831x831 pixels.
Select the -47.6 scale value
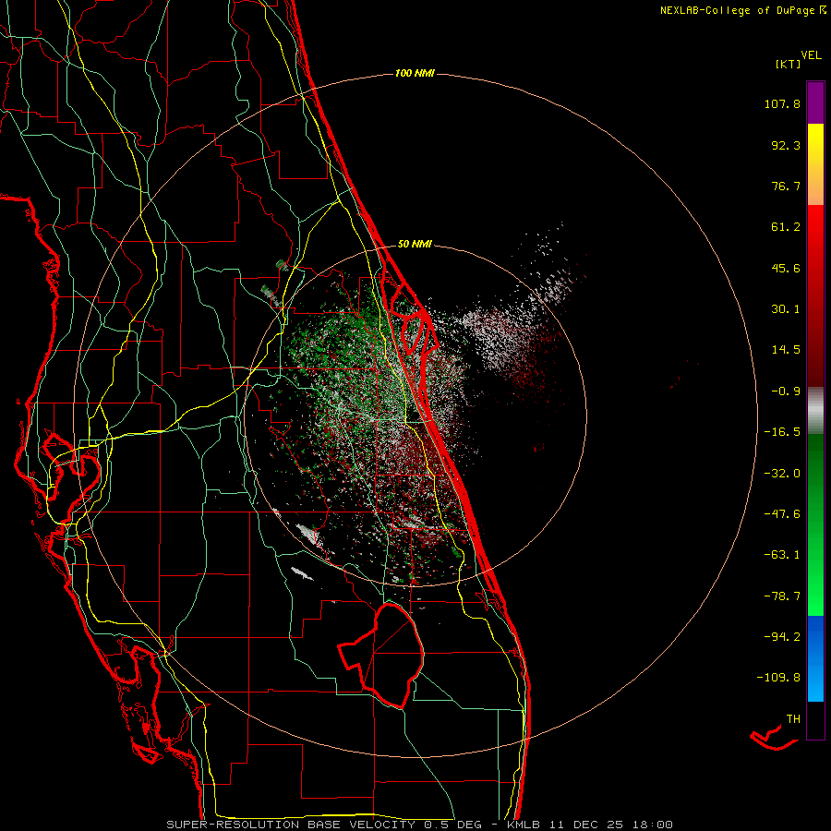pos(782,514)
